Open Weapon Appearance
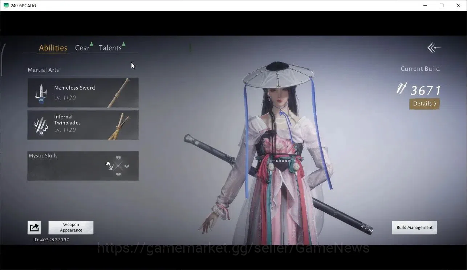The width and height of the screenshot is (467, 270). click(71, 228)
